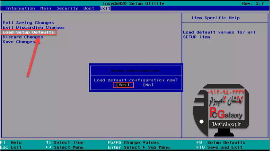Click the left-right arrows Select Menu icon
Viewport: 270px width, 151px height.
point(49,147)
